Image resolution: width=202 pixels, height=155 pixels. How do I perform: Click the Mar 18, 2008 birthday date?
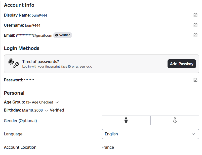coord(32,110)
